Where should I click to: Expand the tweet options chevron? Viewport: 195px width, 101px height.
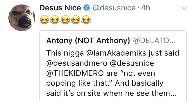tap(184, 8)
